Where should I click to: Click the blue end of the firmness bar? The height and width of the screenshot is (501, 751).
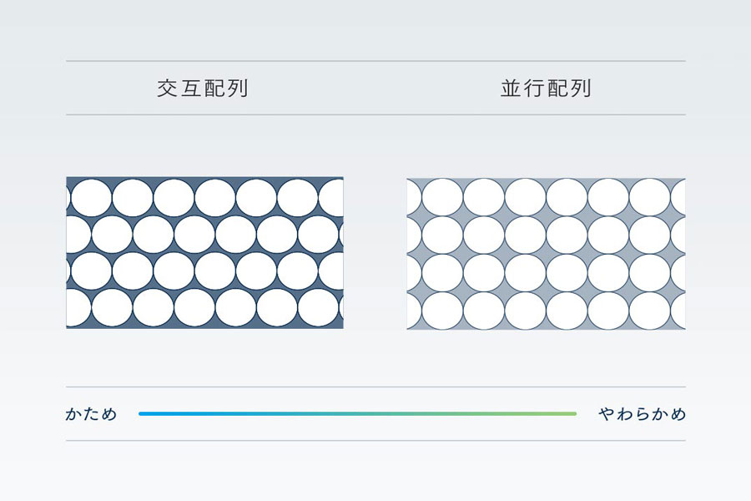click(x=142, y=414)
